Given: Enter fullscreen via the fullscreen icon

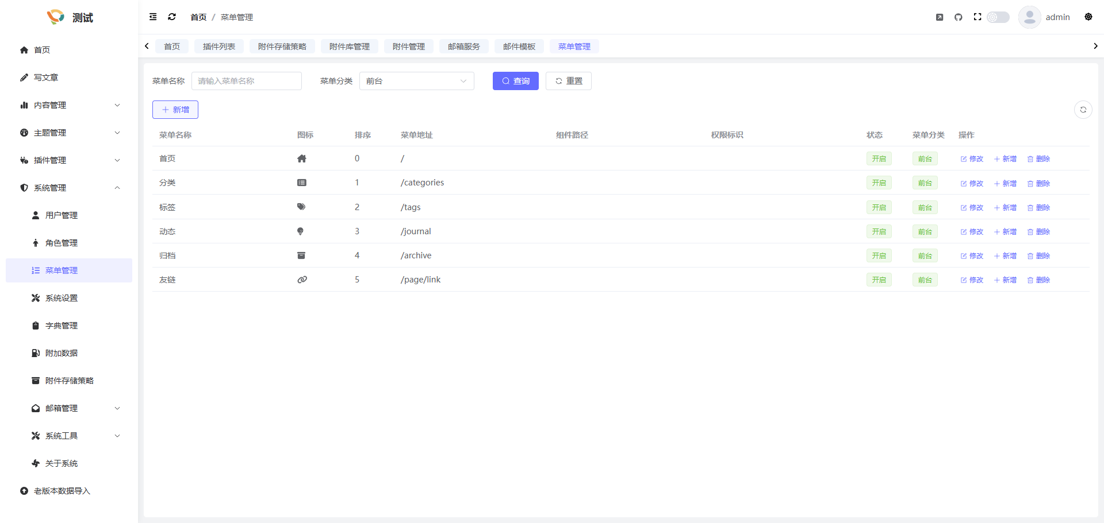Looking at the screenshot, I should click(977, 17).
